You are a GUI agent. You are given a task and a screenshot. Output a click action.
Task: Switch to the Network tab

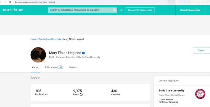pos(73,67)
